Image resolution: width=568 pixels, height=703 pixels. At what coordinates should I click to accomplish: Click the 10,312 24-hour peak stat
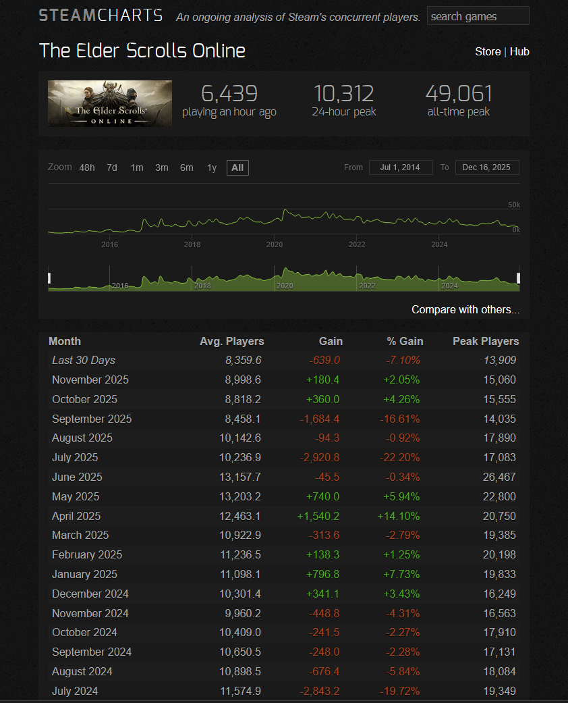344,101
